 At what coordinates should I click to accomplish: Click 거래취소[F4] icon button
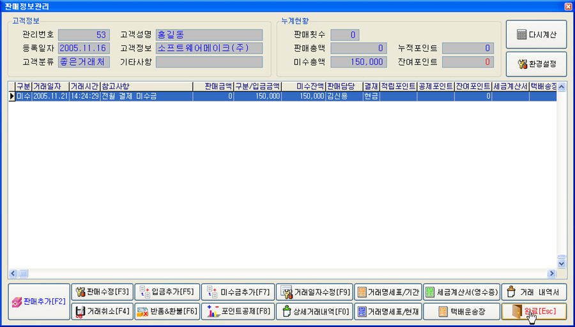click(102, 311)
